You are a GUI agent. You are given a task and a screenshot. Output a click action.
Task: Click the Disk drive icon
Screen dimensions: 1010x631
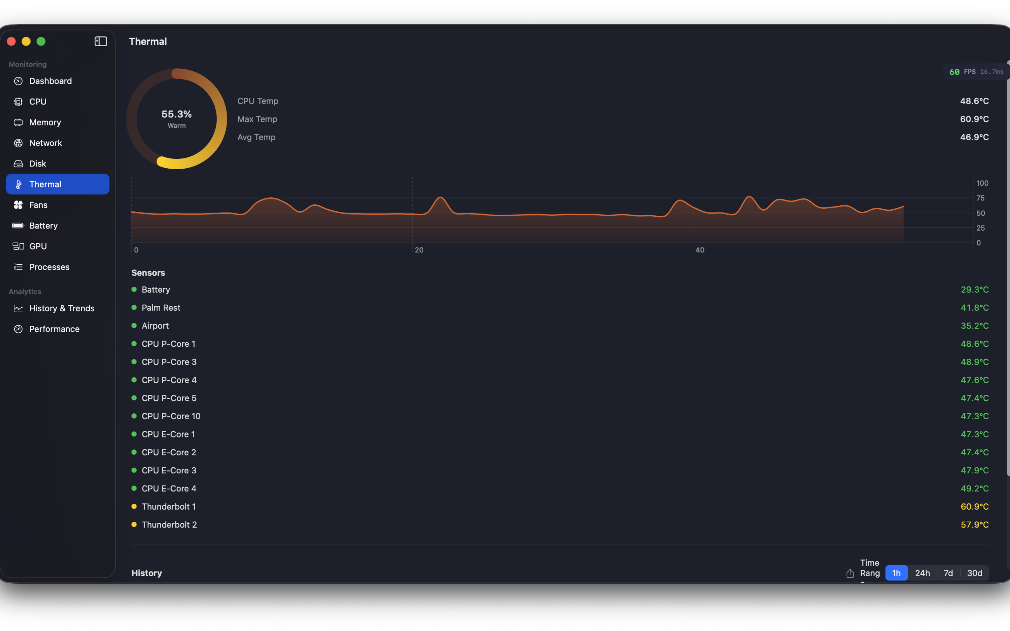18,164
